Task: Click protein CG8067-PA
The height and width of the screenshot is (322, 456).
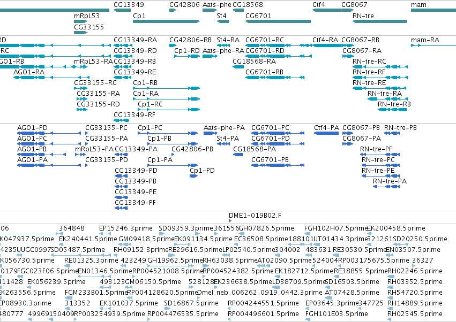Action: click(362, 139)
